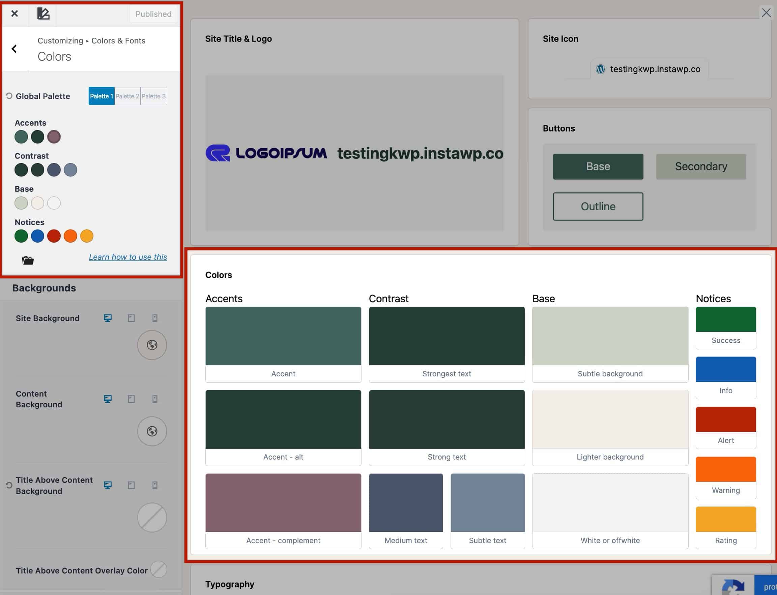
Task: Click the globe icon on the Content Background color control
Action: [x=152, y=431]
